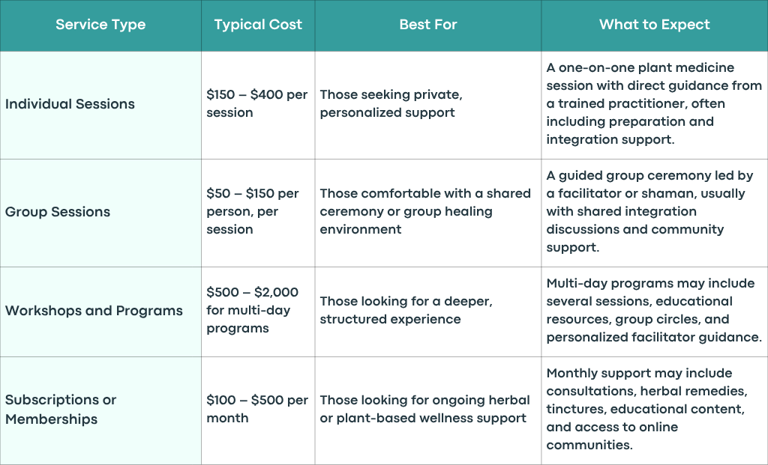
Task: Select Subscriptions or Memberships row label
Action: pyautogui.click(x=61, y=410)
